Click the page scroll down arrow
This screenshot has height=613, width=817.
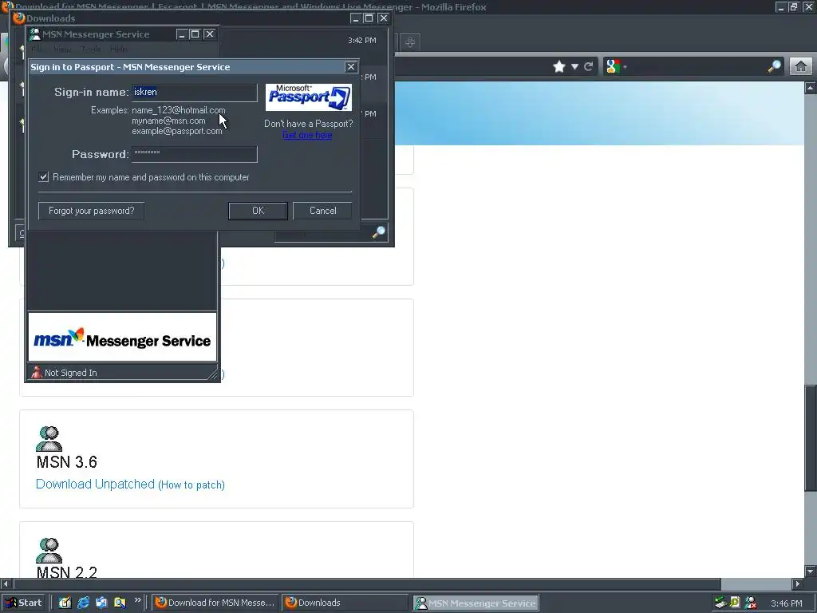click(x=811, y=571)
